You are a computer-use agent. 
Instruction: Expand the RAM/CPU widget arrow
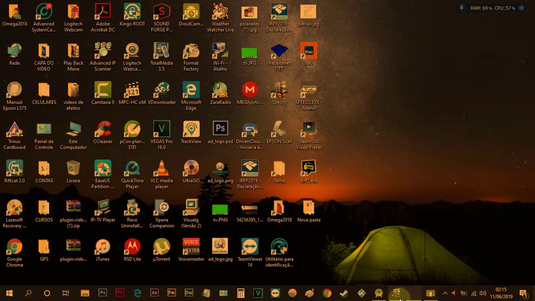(x=521, y=8)
